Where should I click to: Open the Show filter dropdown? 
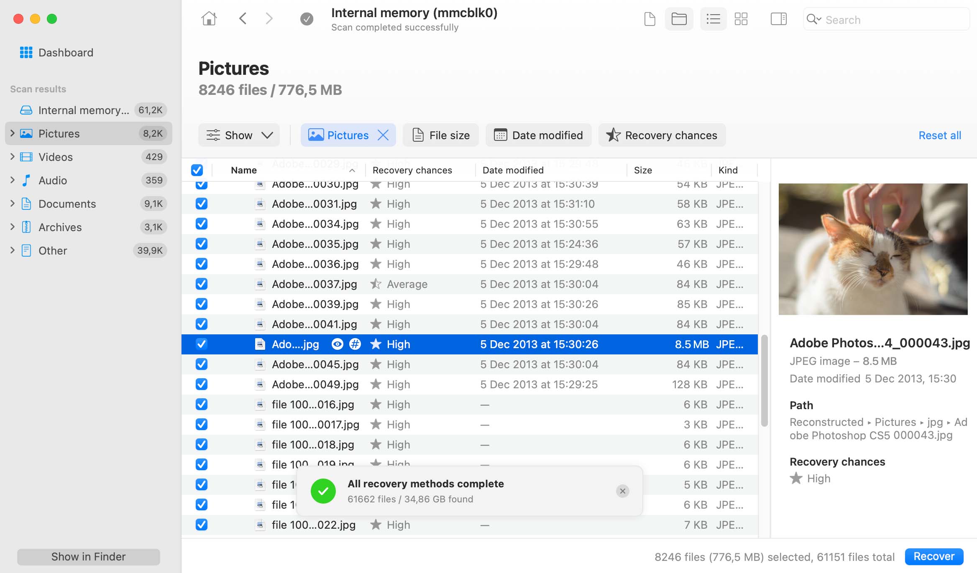coord(239,135)
